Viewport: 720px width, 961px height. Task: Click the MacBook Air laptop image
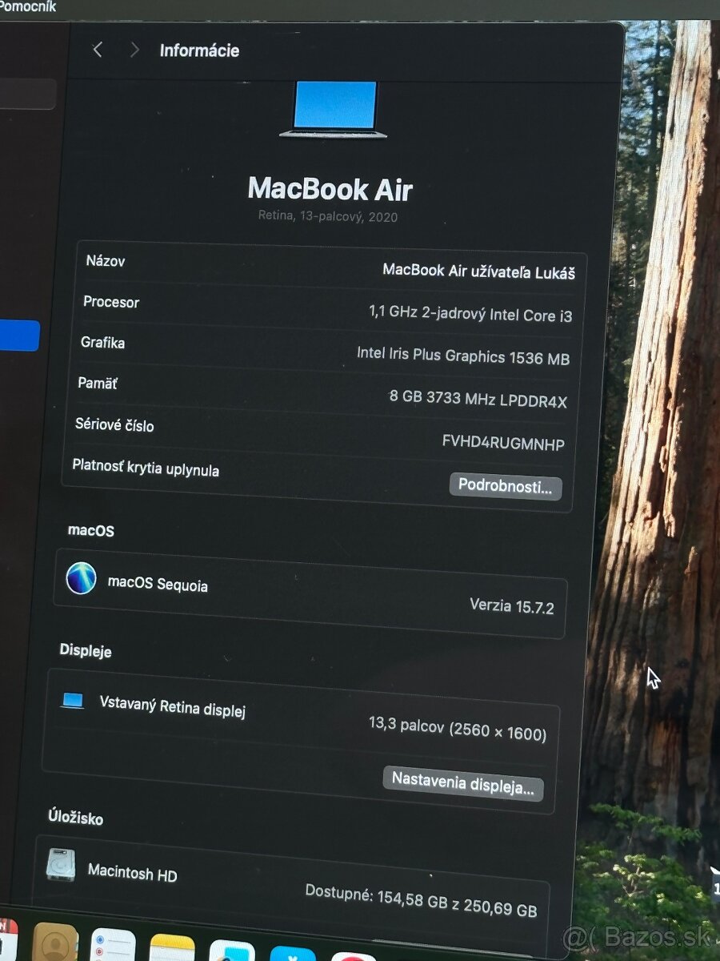334,109
